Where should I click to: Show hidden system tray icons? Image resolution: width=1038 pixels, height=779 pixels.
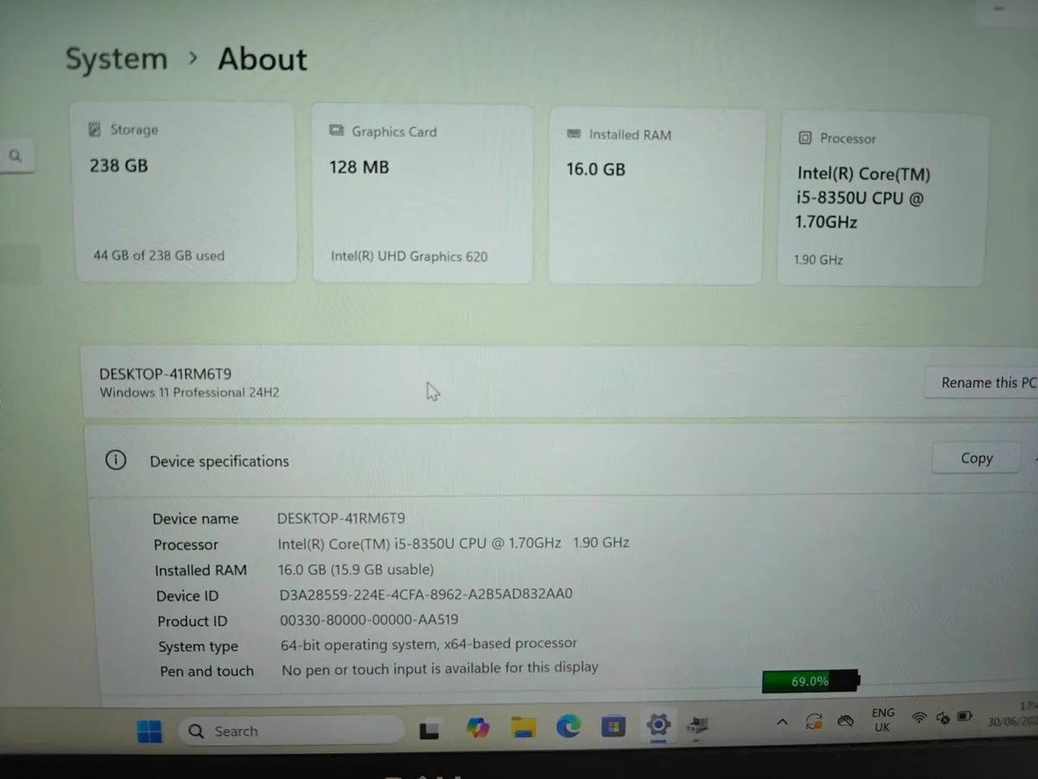(782, 721)
